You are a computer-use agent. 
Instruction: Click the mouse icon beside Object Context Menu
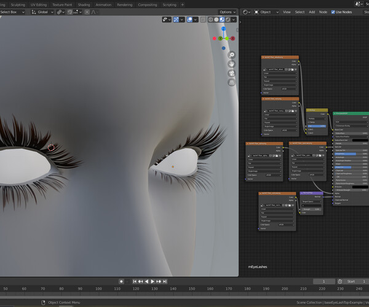pos(43,302)
